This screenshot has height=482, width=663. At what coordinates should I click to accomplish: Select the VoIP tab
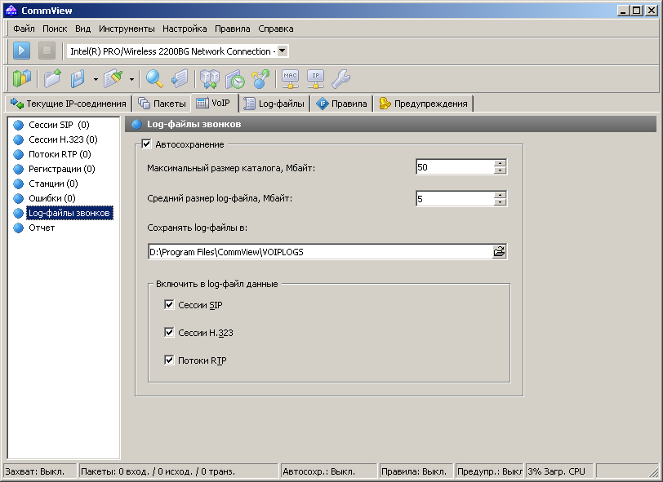click(214, 103)
